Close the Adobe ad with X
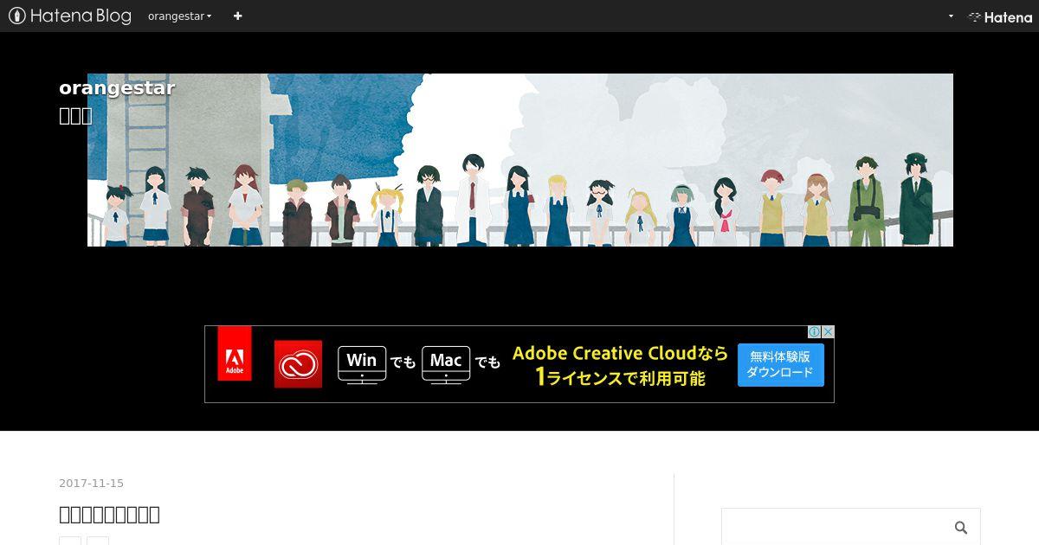1039x545 pixels. 828,332
